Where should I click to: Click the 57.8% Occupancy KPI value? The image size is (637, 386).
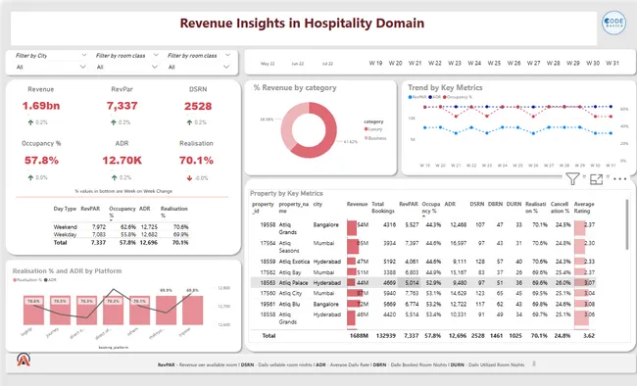click(x=41, y=161)
